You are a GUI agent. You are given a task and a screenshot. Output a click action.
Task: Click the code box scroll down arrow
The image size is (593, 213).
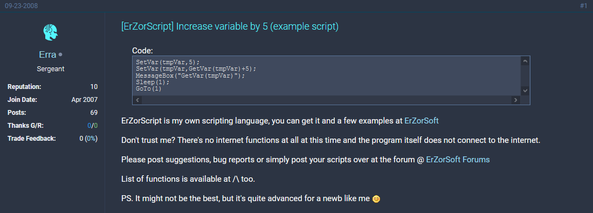coord(525,91)
